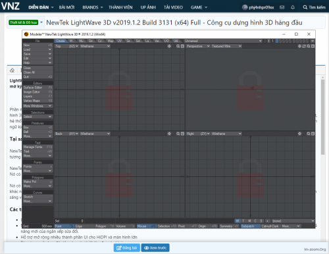Screen dimensions: 329x254
Task: Open THÀNH VIÊN in the navigation bar
Action: 120,7
